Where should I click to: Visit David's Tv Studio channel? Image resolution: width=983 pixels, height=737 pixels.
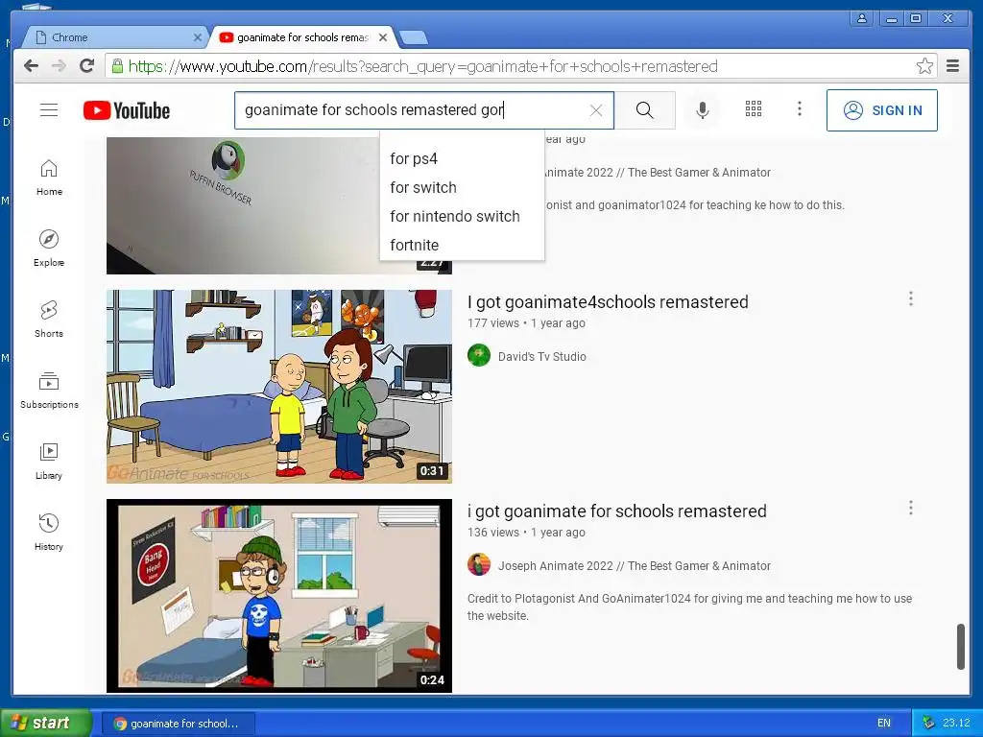pos(541,357)
